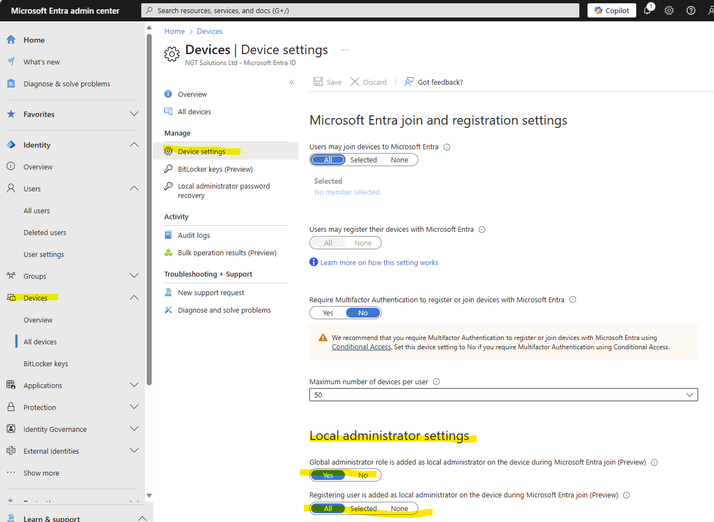The image size is (714, 522).
Task: Set join devices option to Selected
Action: pyautogui.click(x=364, y=160)
